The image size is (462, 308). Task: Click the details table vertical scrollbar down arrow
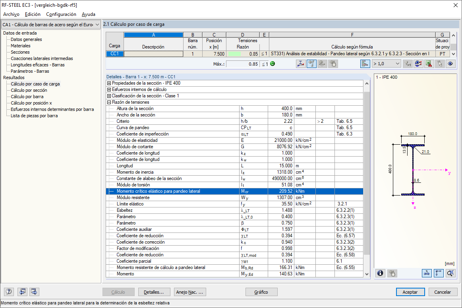tap(367, 274)
